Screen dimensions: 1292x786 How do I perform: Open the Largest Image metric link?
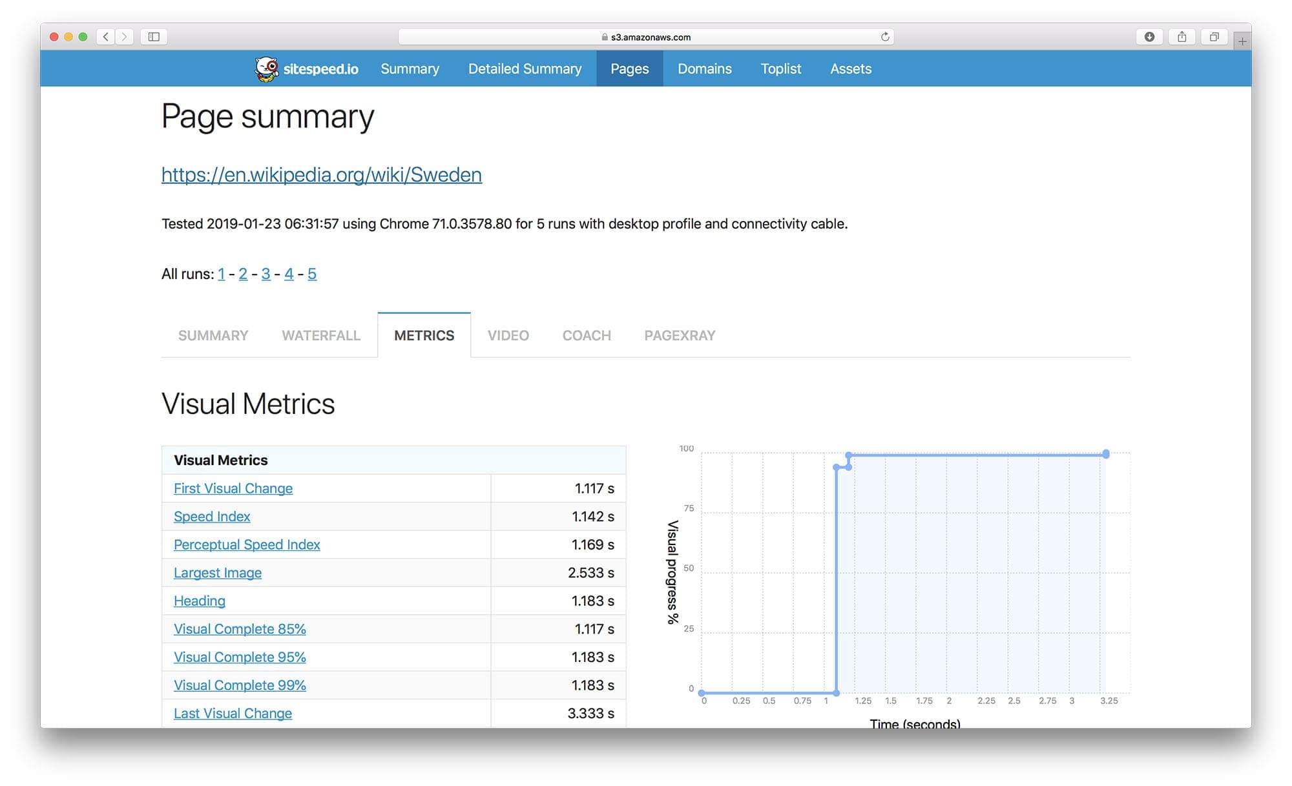click(217, 573)
